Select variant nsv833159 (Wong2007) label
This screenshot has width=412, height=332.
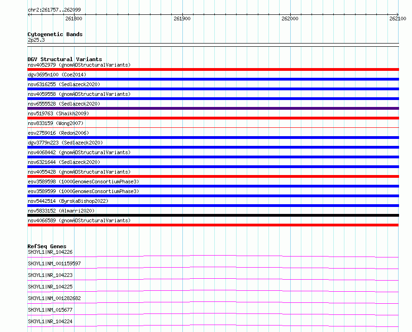[x=56, y=123]
